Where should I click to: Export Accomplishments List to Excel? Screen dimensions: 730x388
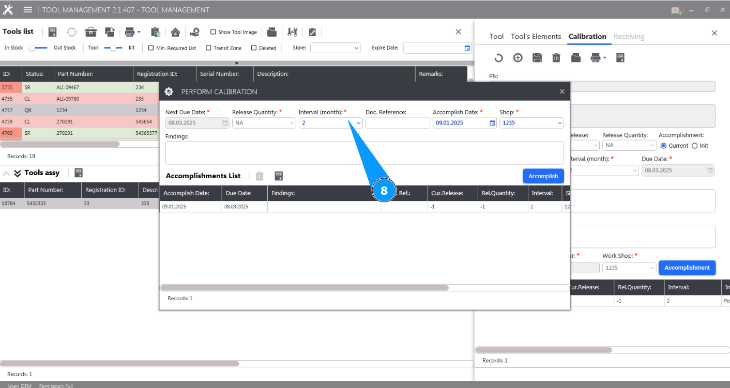tap(279, 176)
